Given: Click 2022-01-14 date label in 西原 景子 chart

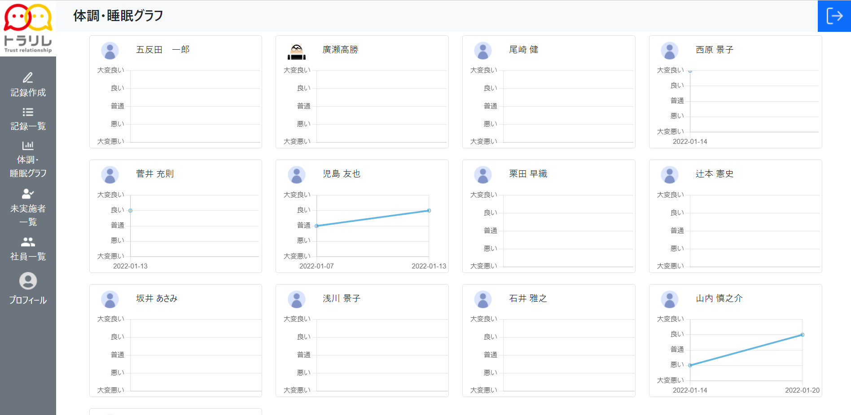Looking at the screenshot, I should click(x=690, y=142).
